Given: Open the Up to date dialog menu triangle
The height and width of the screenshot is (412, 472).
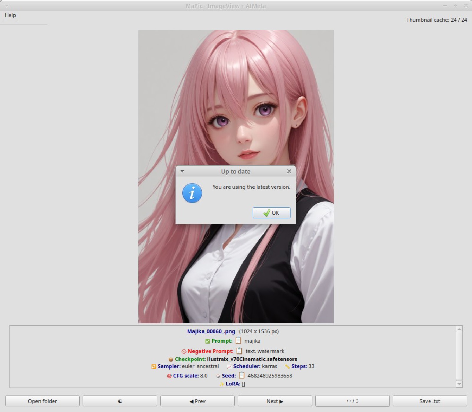Looking at the screenshot, I should coord(182,172).
